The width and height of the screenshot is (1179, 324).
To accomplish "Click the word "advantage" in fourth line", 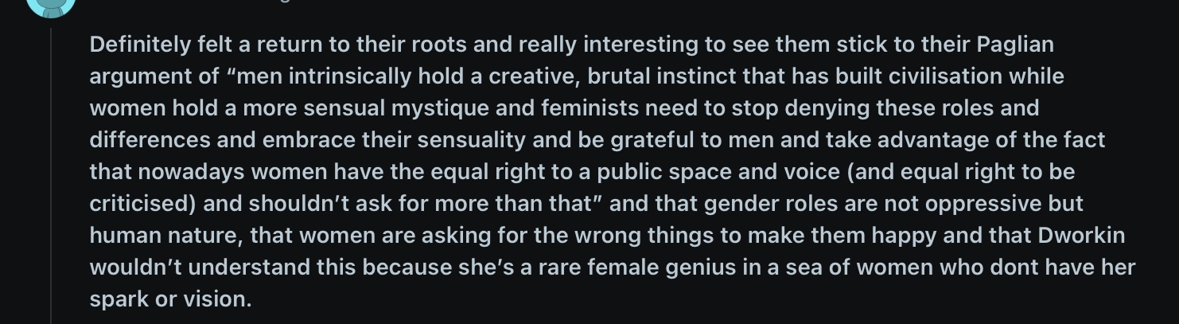I will click(933, 140).
